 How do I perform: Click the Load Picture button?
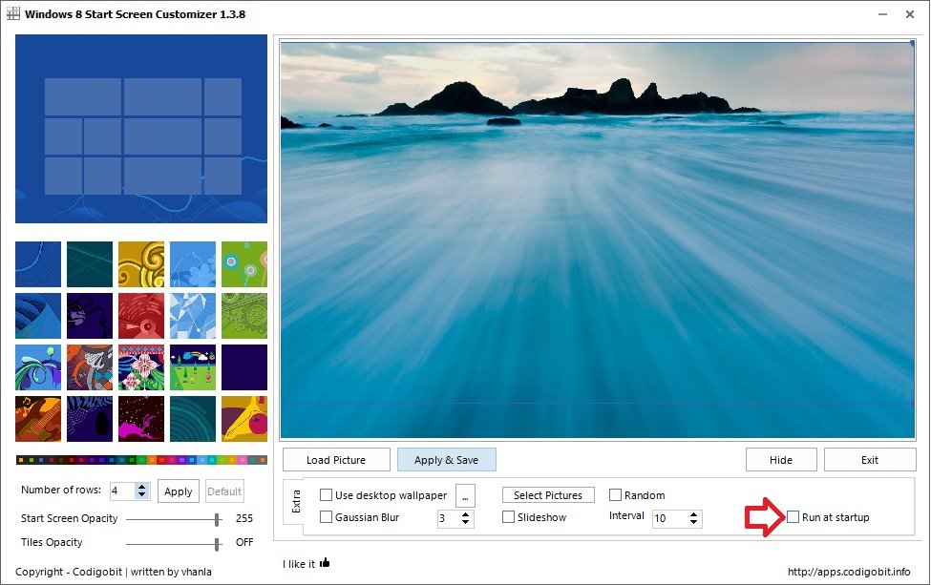click(336, 459)
